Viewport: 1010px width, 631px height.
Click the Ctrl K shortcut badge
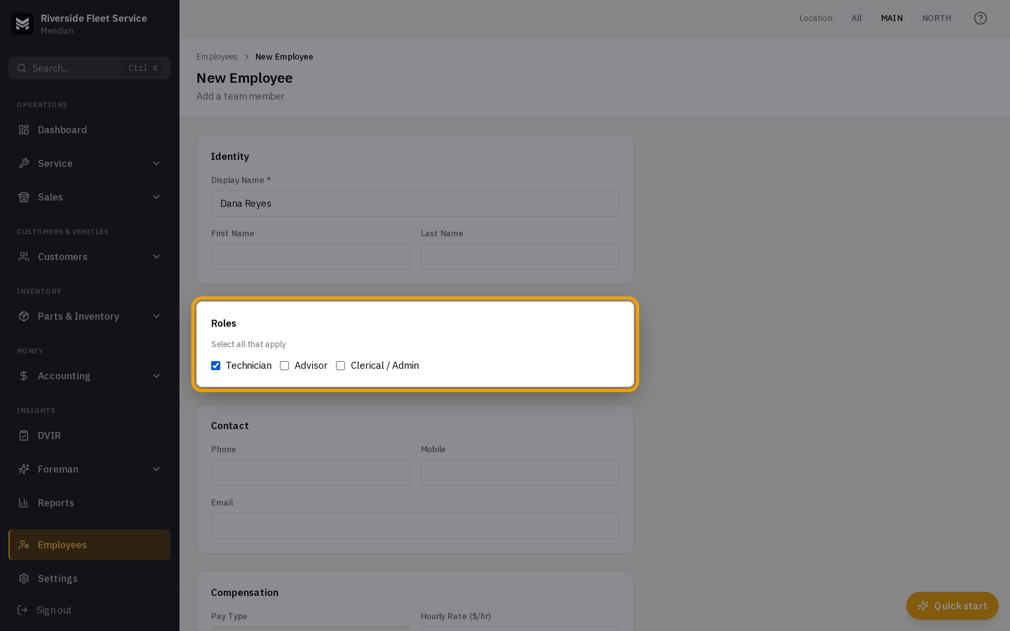143,68
